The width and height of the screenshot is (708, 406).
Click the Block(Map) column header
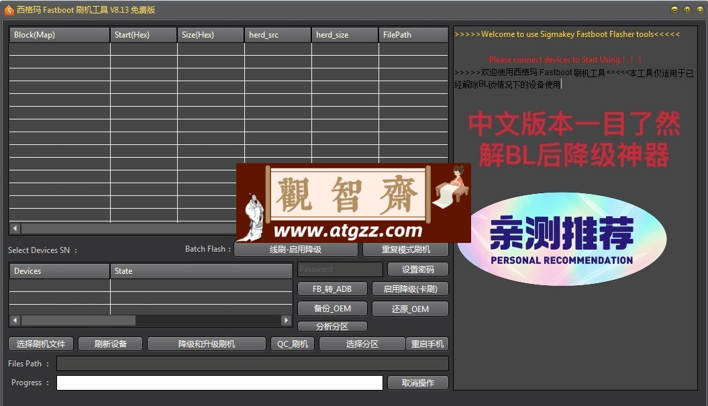click(59, 35)
